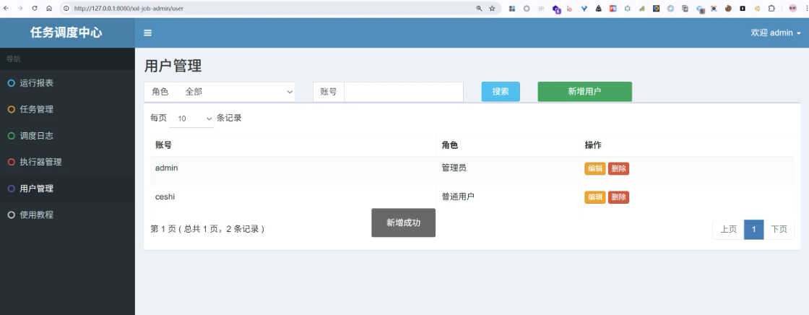This screenshot has height=315, width=809.
Task: Click the 执行器管理 circle icon
Action: (x=11, y=162)
